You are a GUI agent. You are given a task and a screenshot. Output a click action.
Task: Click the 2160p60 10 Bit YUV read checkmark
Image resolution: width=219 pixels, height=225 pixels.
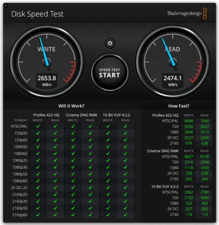point(125,215)
